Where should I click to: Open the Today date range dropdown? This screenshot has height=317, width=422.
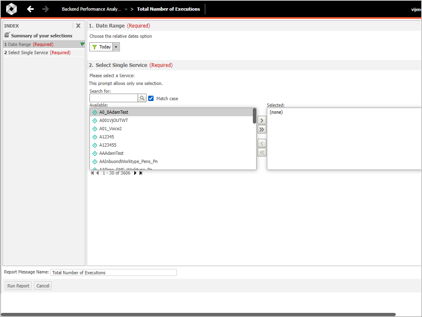coord(116,47)
